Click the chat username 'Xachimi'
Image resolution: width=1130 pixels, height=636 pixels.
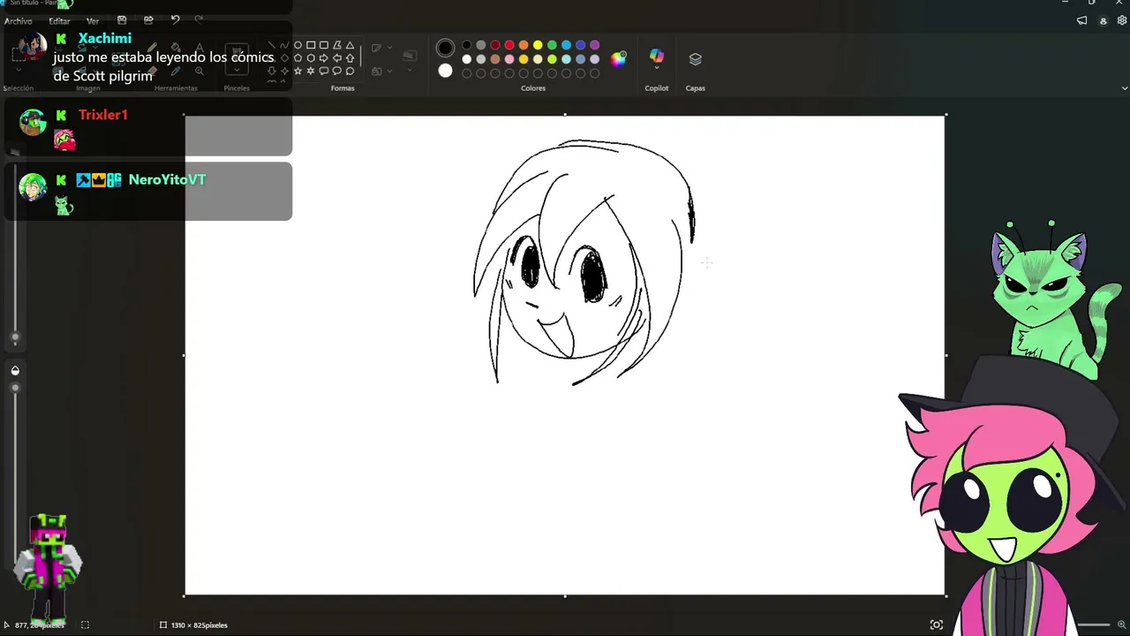tap(104, 38)
